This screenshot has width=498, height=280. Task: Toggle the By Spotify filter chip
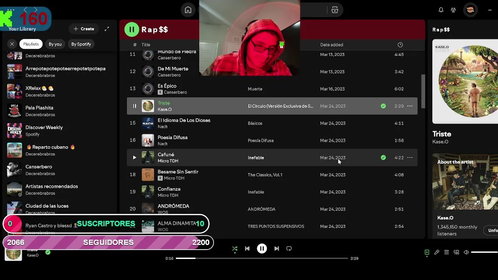(x=81, y=44)
